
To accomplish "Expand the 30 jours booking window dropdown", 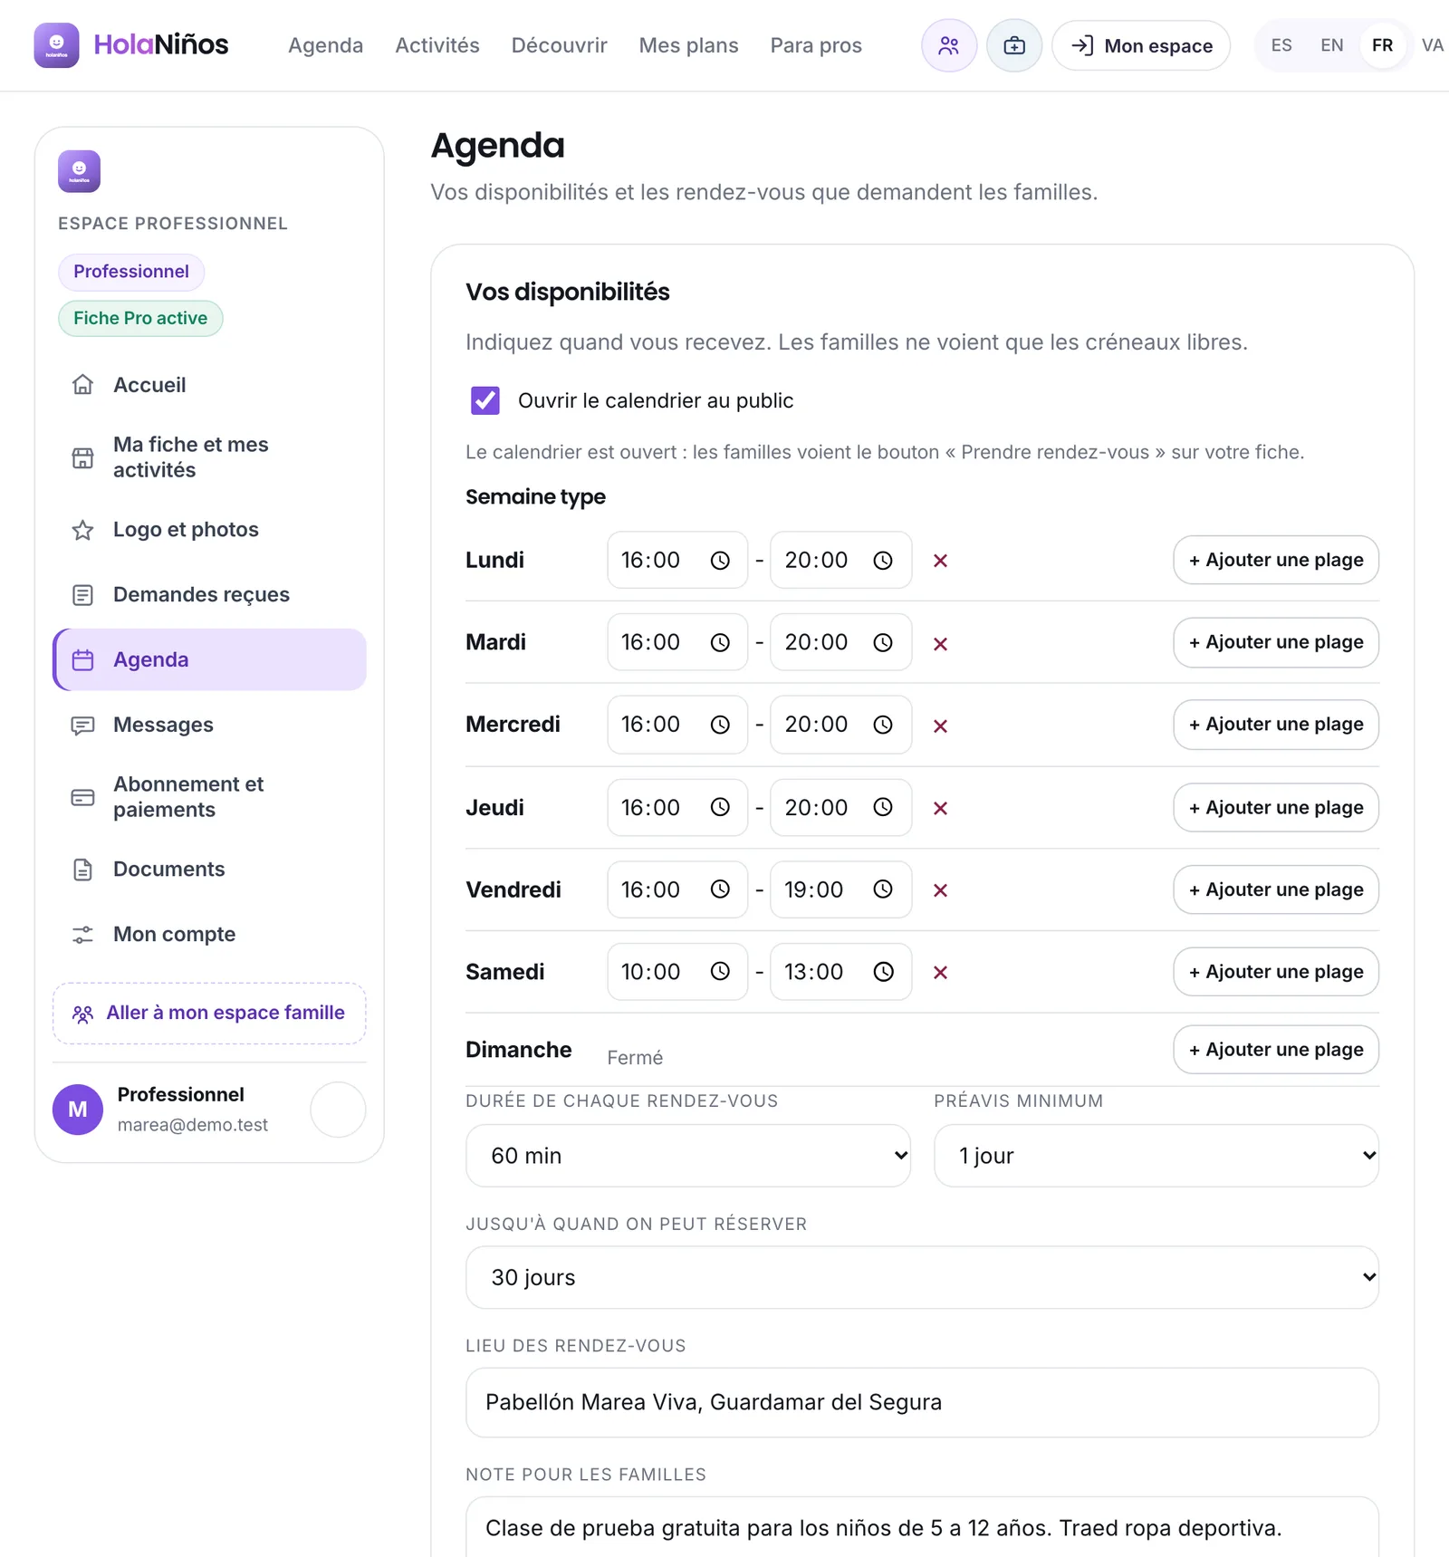I will pos(922,1277).
